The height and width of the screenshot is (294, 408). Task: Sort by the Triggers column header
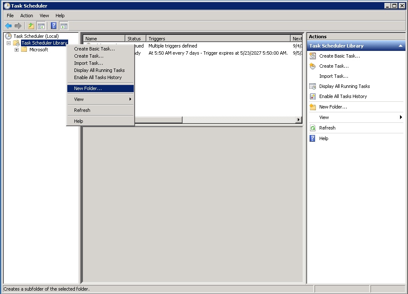tap(218, 39)
